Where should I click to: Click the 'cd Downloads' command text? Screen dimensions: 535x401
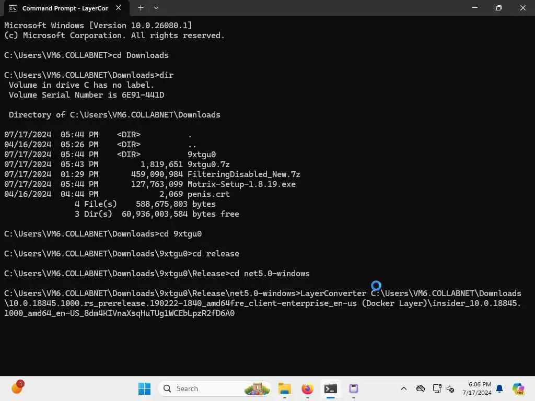coord(141,55)
